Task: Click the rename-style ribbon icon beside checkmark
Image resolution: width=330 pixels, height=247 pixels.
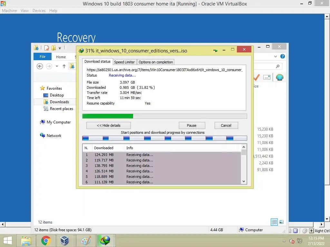Action: 267,77
